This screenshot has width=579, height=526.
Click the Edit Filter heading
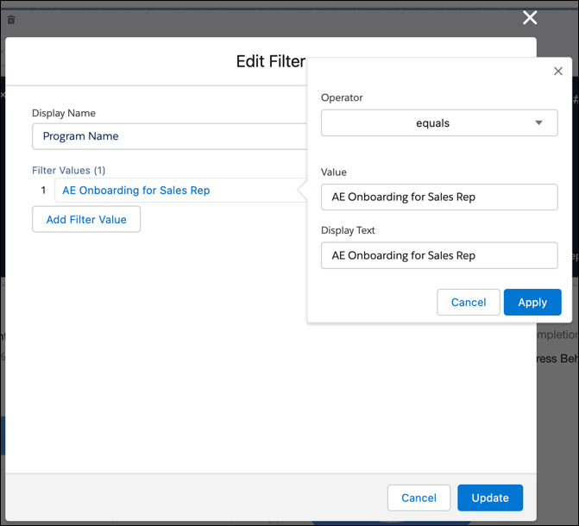click(x=271, y=61)
